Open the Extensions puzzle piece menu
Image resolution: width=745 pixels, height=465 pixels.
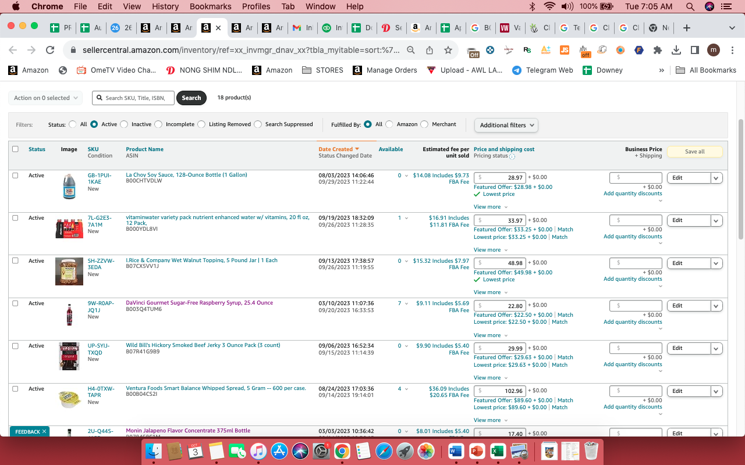pyautogui.click(x=658, y=51)
